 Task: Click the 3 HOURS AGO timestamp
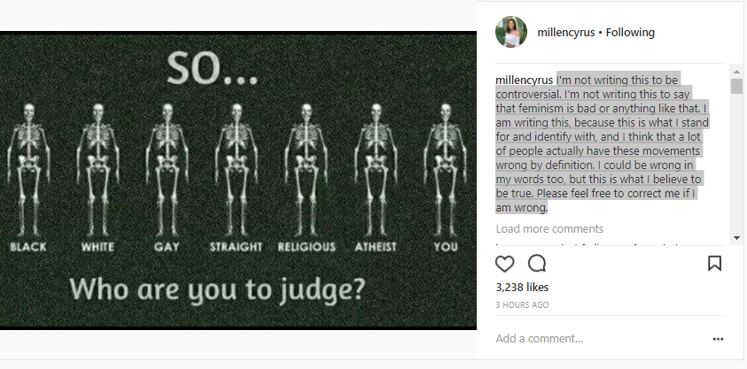[x=522, y=304]
